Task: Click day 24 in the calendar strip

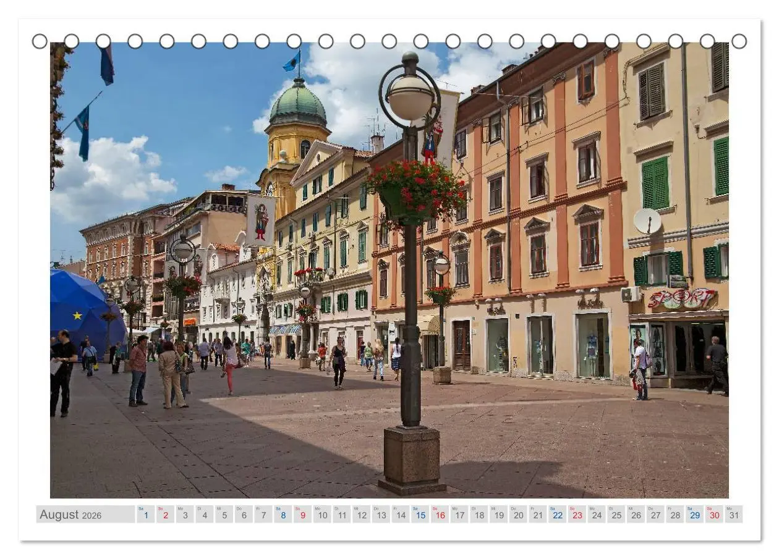Action: 597,514
